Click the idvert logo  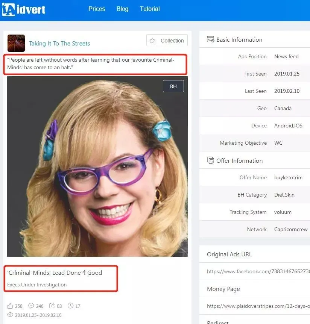click(24, 9)
